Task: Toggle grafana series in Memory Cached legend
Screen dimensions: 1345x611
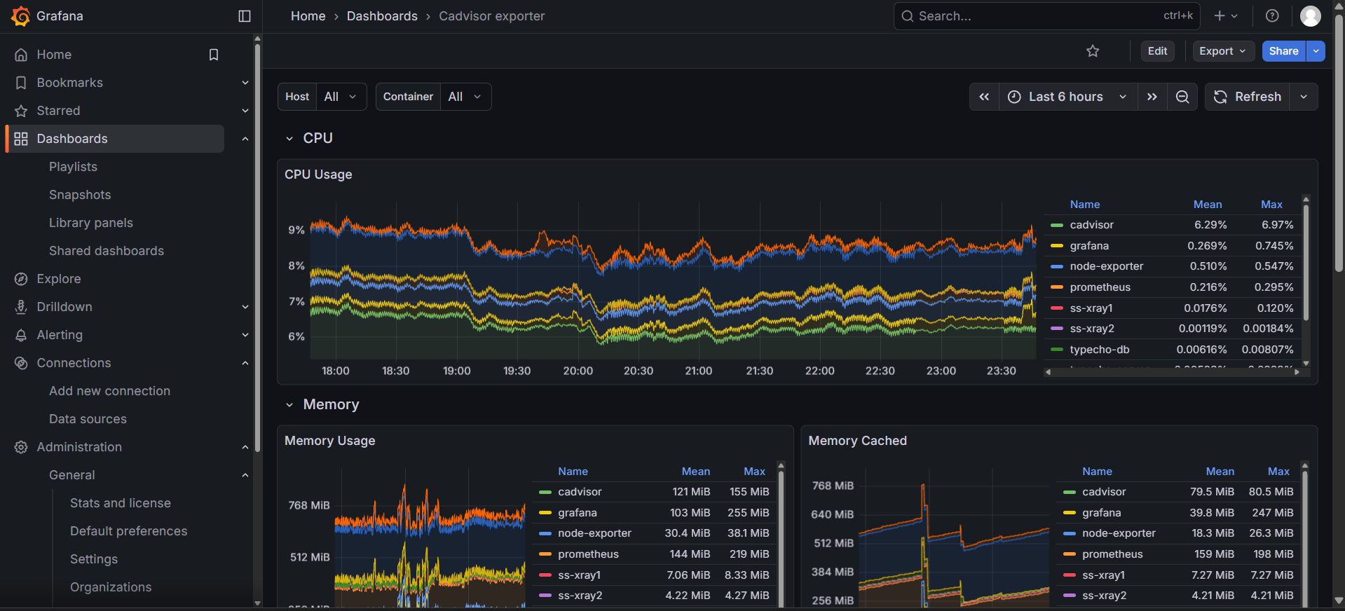Action: click(1101, 513)
